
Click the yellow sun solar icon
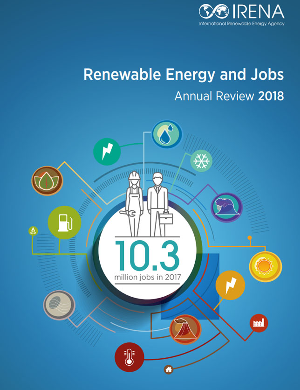(x=266, y=266)
